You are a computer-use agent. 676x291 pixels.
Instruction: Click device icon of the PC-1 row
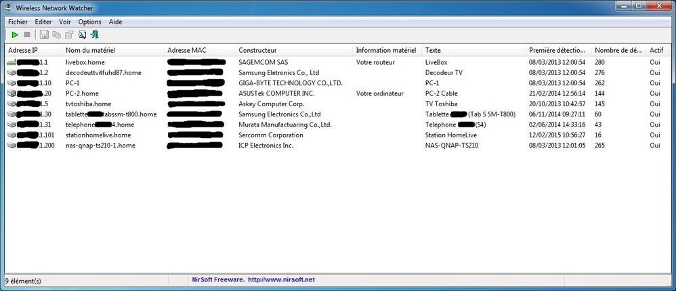(x=12, y=83)
